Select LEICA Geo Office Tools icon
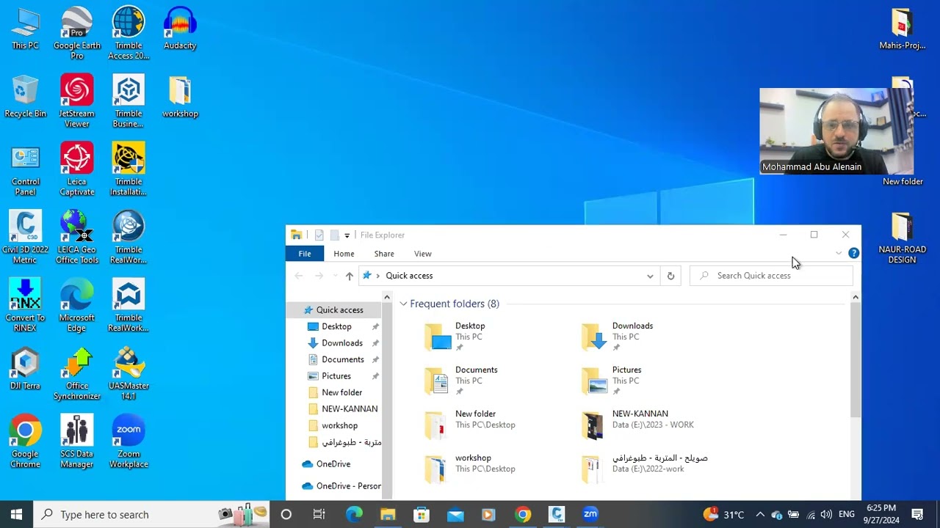Screen dimensions: 940x528 click(77, 238)
